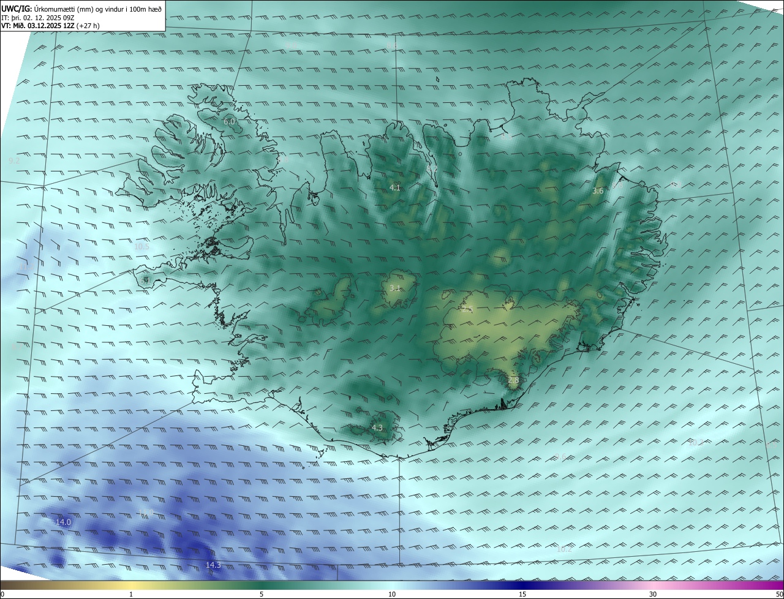The width and height of the screenshot is (784, 599).
Task: Click the 3.1 value label on the glacier
Action: pos(395,288)
